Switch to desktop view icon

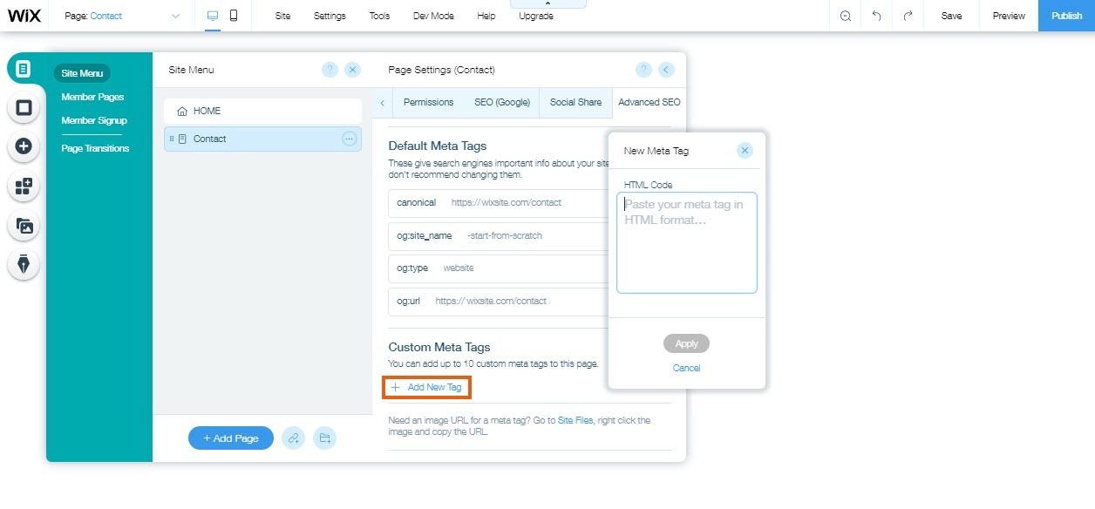[213, 16]
